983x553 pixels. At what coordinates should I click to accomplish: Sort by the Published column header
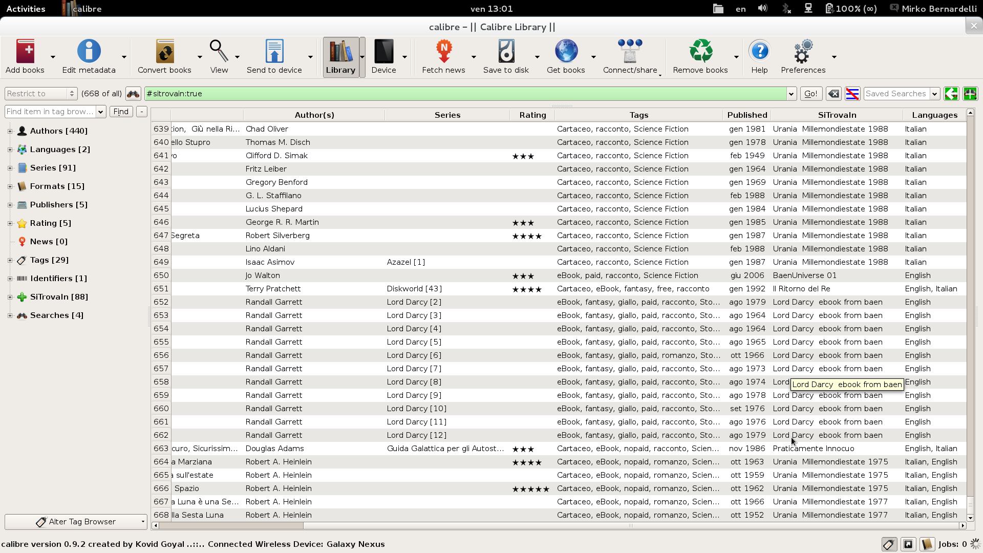click(x=747, y=115)
